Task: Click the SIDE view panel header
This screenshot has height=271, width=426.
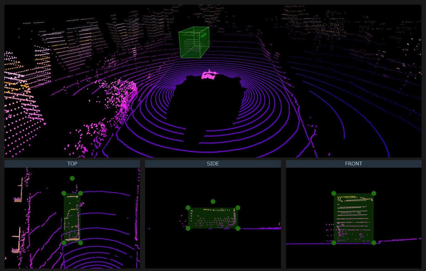Action: (x=213, y=164)
